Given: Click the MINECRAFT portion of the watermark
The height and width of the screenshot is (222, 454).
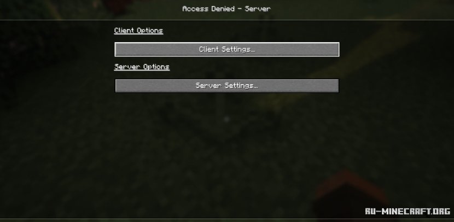Looking at the screenshot, I should pyautogui.click(x=405, y=211).
